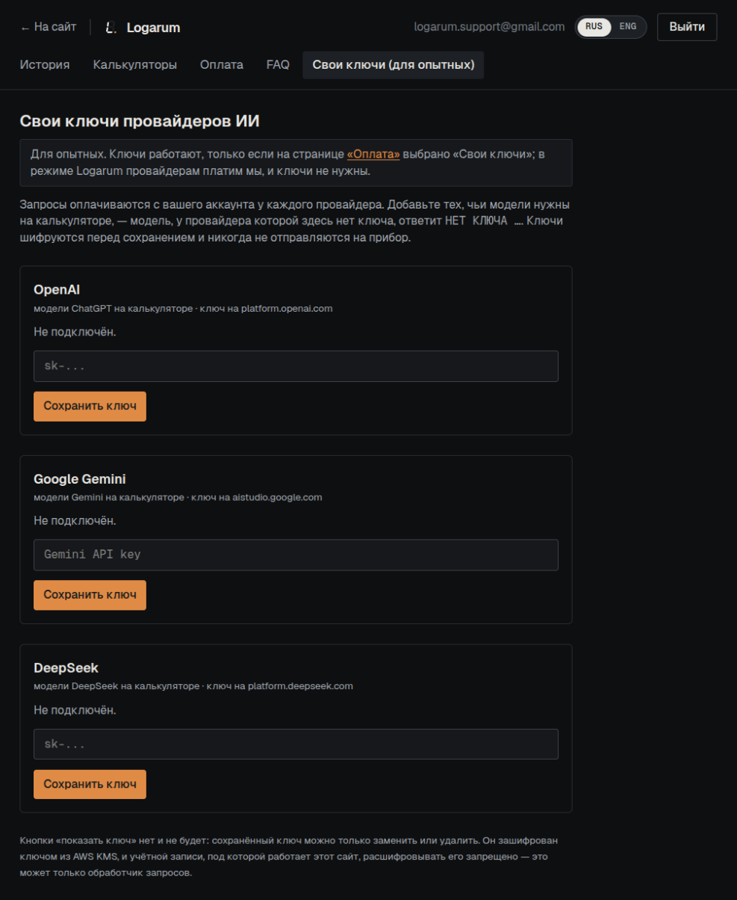
Task: Click 'Не подключён.' status under OpenAI
Action: 75,331
